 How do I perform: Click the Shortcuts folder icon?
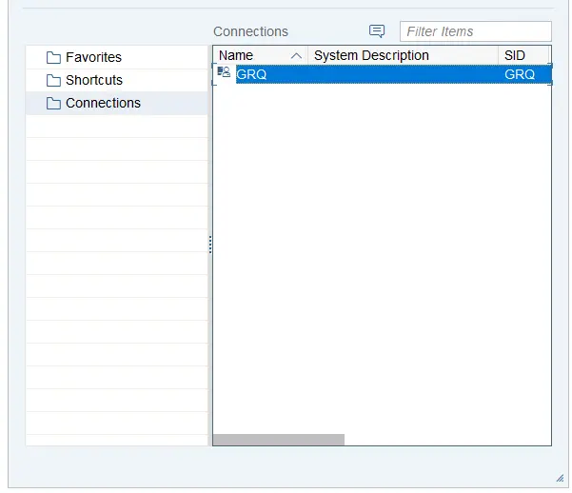(x=53, y=80)
